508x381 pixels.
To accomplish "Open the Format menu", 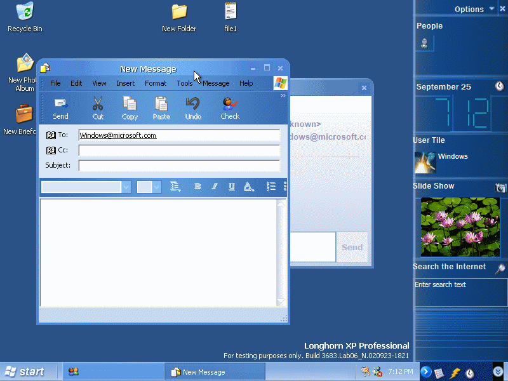I will [156, 83].
